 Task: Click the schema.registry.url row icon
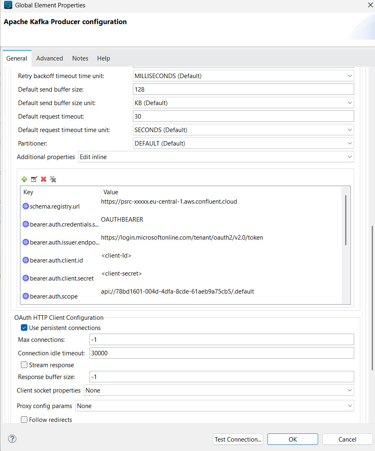click(x=26, y=206)
